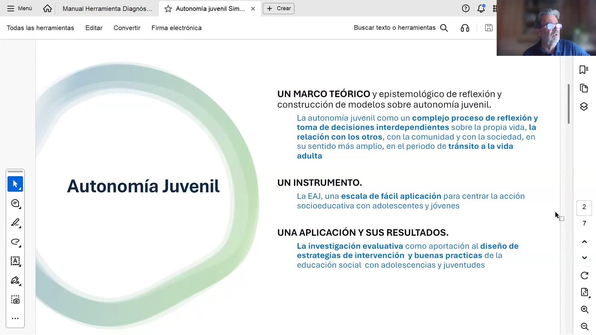Screen dimensions: 596x335
Task: Open the Editar menu
Action: [x=94, y=28]
